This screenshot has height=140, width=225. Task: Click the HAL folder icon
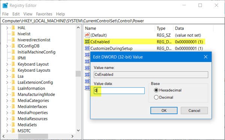[x=13, y=27]
